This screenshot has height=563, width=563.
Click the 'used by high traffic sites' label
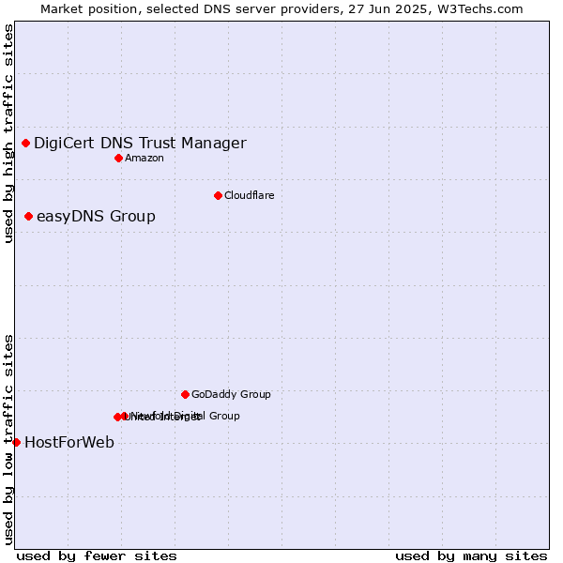click(x=8, y=133)
